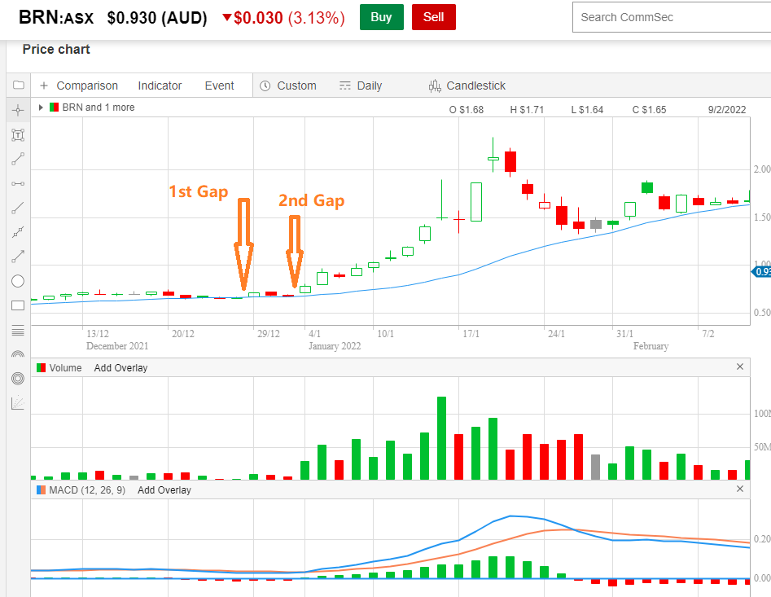Close the Volume panel
Screen dimensions: 771x597
(x=740, y=367)
